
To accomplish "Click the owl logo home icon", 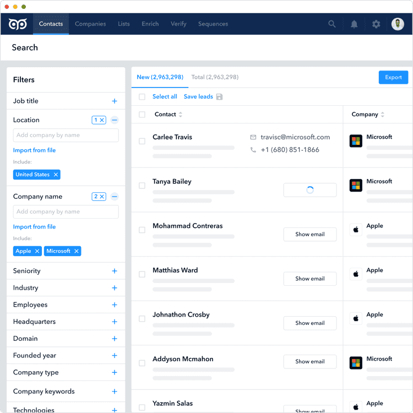I will coord(17,24).
